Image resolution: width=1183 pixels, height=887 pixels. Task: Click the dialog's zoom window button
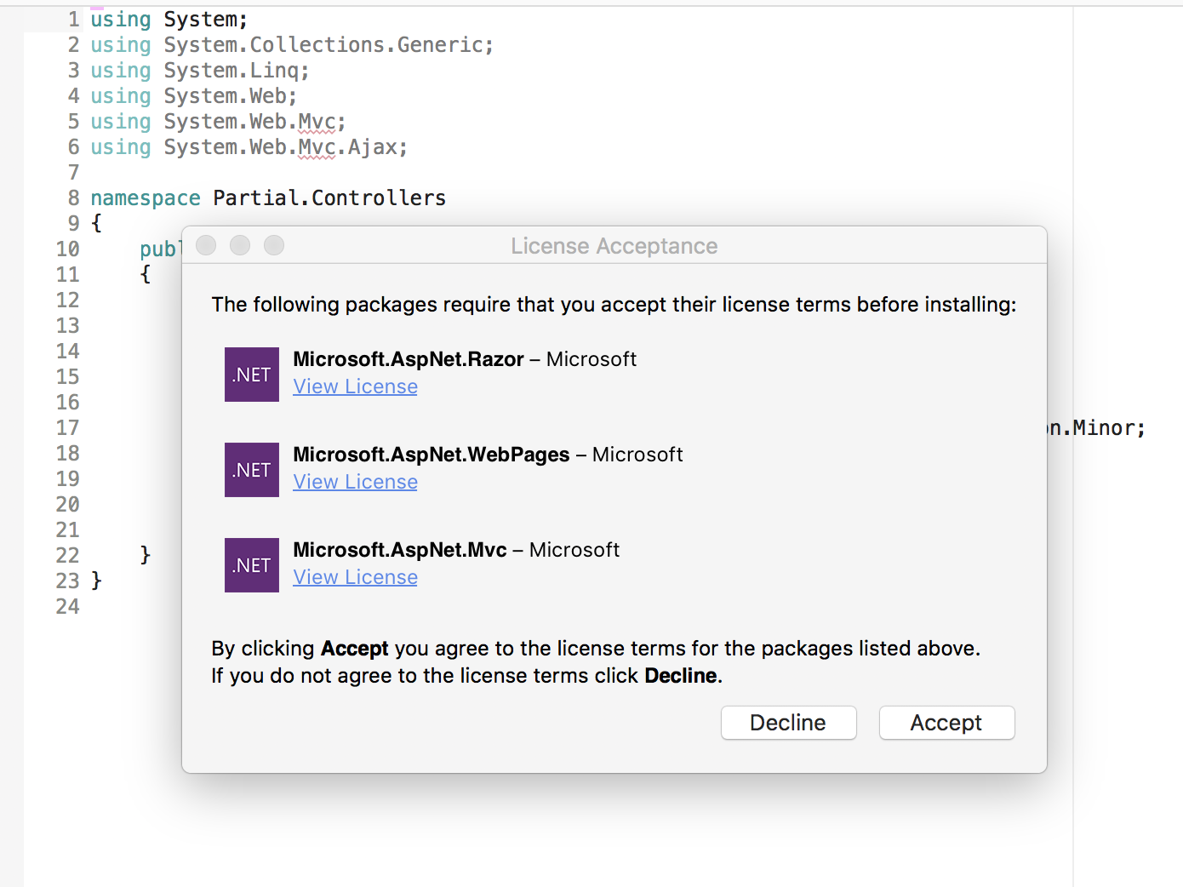click(x=274, y=245)
